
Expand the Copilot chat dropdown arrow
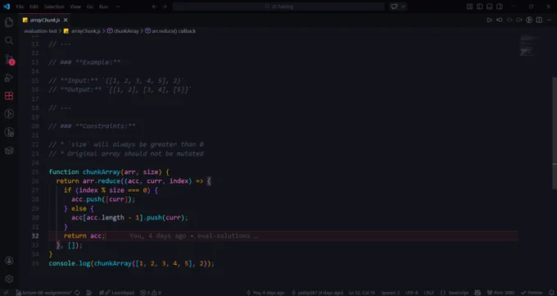[403, 7]
